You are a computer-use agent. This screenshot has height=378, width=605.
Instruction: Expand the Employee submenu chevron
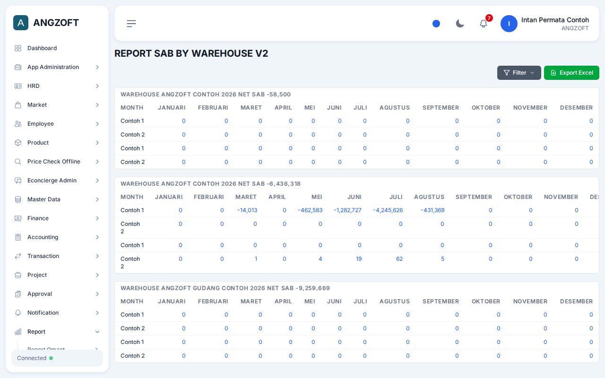coord(97,124)
